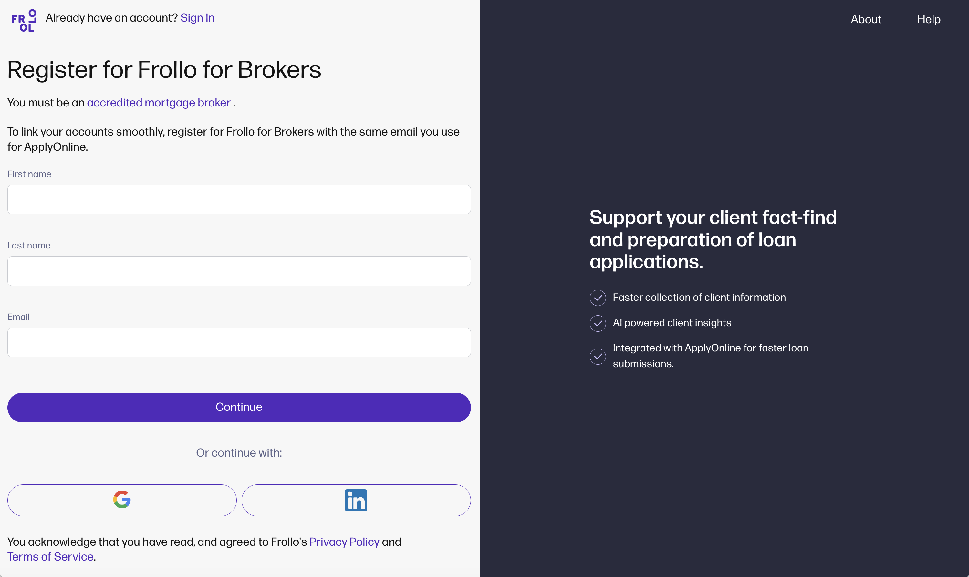Click the Frollo logo icon
Image resolution: width=969 pixels, height=577 pixels.
pyautogui.click(x=24, y=20)
